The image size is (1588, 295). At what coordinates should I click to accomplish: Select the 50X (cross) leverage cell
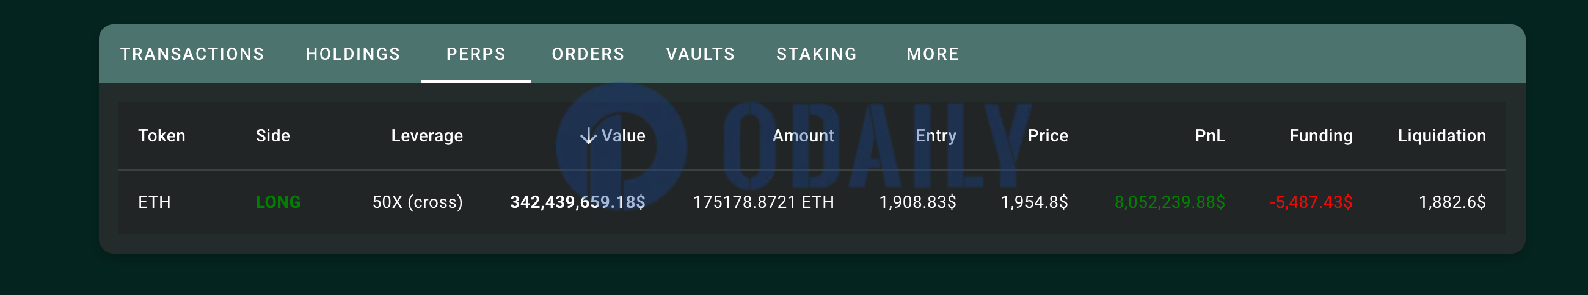pyautogui.click(x=417, y=202)
